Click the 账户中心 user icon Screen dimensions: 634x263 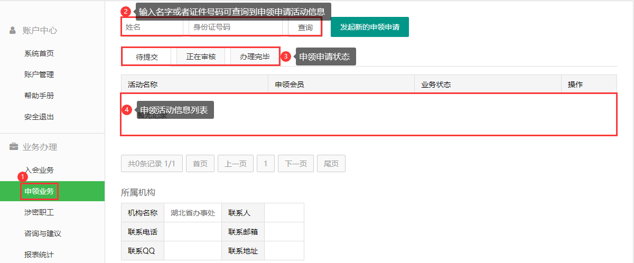13,31
